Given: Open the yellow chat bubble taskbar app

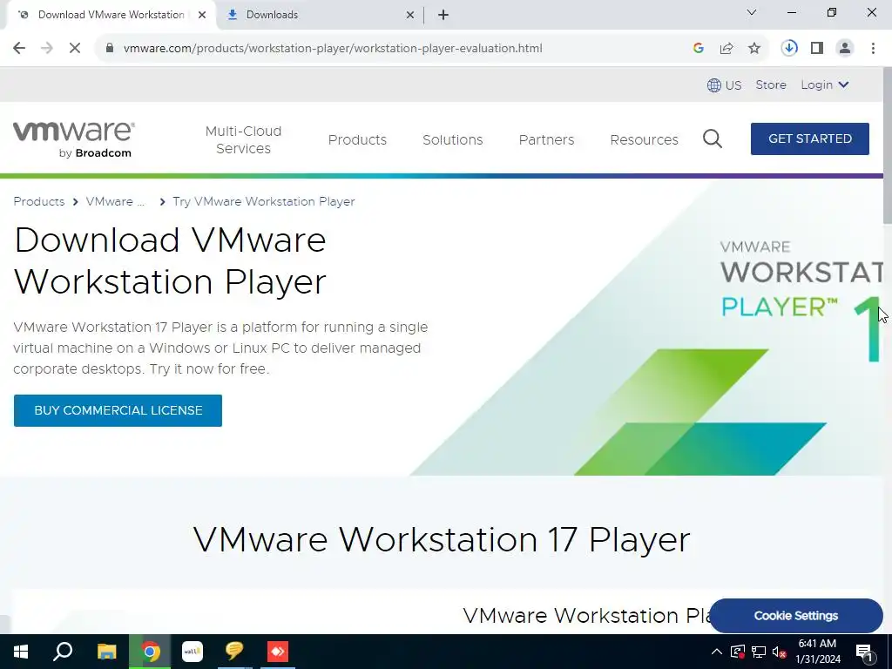Looking at the screenshot, I should [x=234, y=652].
